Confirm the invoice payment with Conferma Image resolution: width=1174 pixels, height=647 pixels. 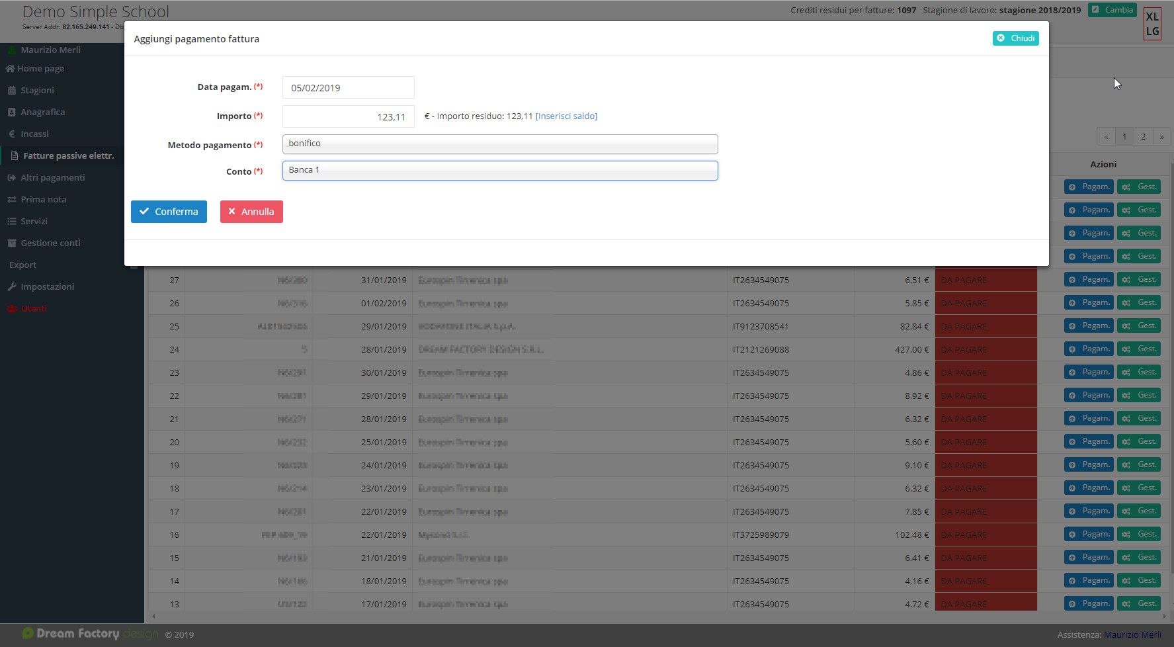[169, 212]
